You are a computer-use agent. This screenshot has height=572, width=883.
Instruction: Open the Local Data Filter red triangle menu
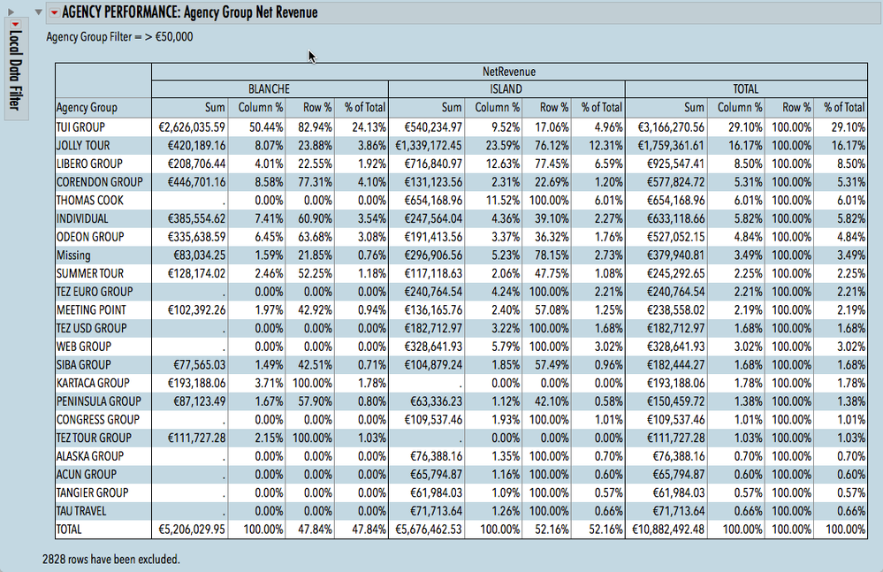point(16,24)
